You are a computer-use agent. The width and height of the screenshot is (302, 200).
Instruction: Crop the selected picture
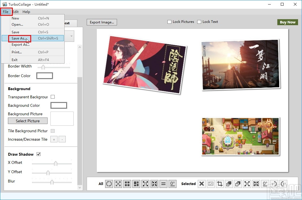click(220, 184)
